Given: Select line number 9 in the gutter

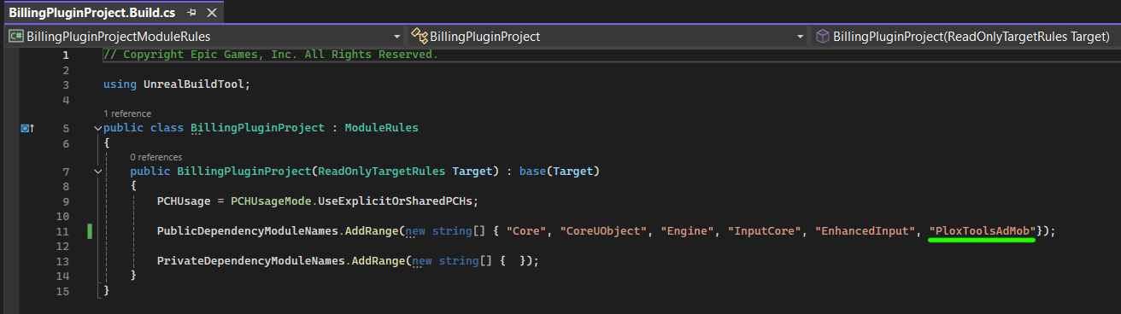Looking at the screenshot, I should [x=65, y=201].
